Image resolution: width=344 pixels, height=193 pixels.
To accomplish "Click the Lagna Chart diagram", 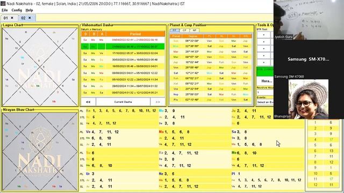I will [x=40, y=66].
